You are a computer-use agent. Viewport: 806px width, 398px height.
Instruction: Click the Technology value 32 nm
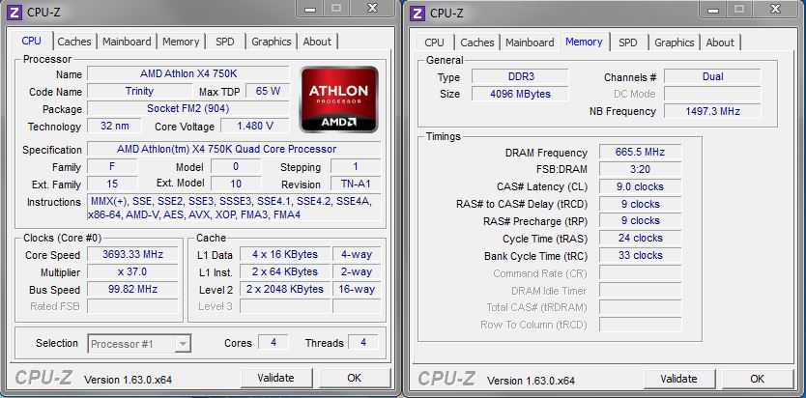pyautogui.click(x=114, y=126)
